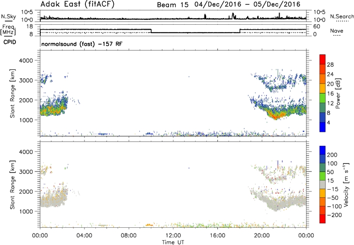The width and height of the screenshot is (354, 245).
Task: Pick the blue top segment of Velocity colorbar
Action: tap(323, 150)
